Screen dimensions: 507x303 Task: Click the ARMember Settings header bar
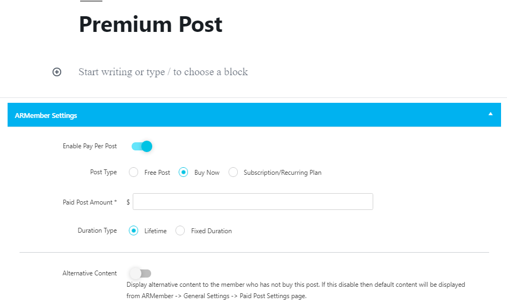click(254, 115)
